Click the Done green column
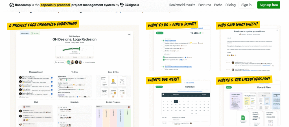289x127 pixels. coord(127,118)
